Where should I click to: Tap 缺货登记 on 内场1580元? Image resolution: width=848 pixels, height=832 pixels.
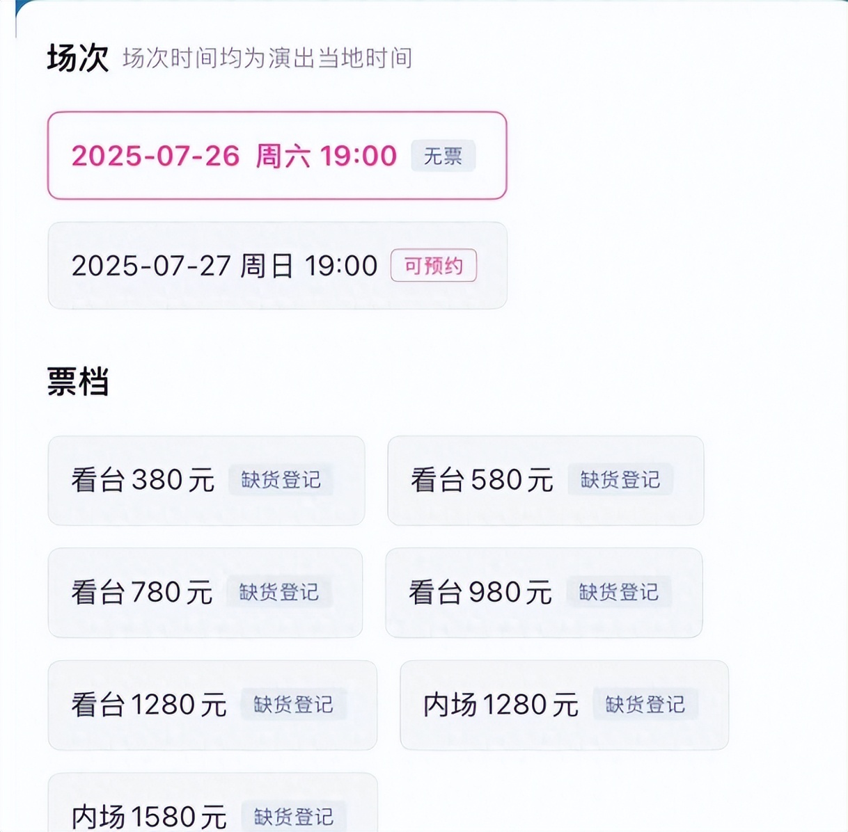coord(293,816)
